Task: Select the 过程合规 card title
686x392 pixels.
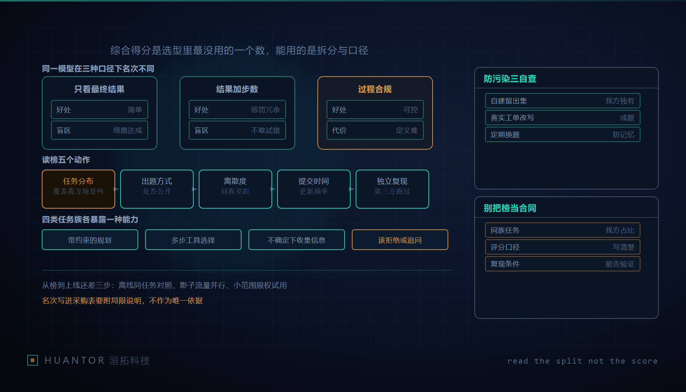Action: (x=375, y=89)
